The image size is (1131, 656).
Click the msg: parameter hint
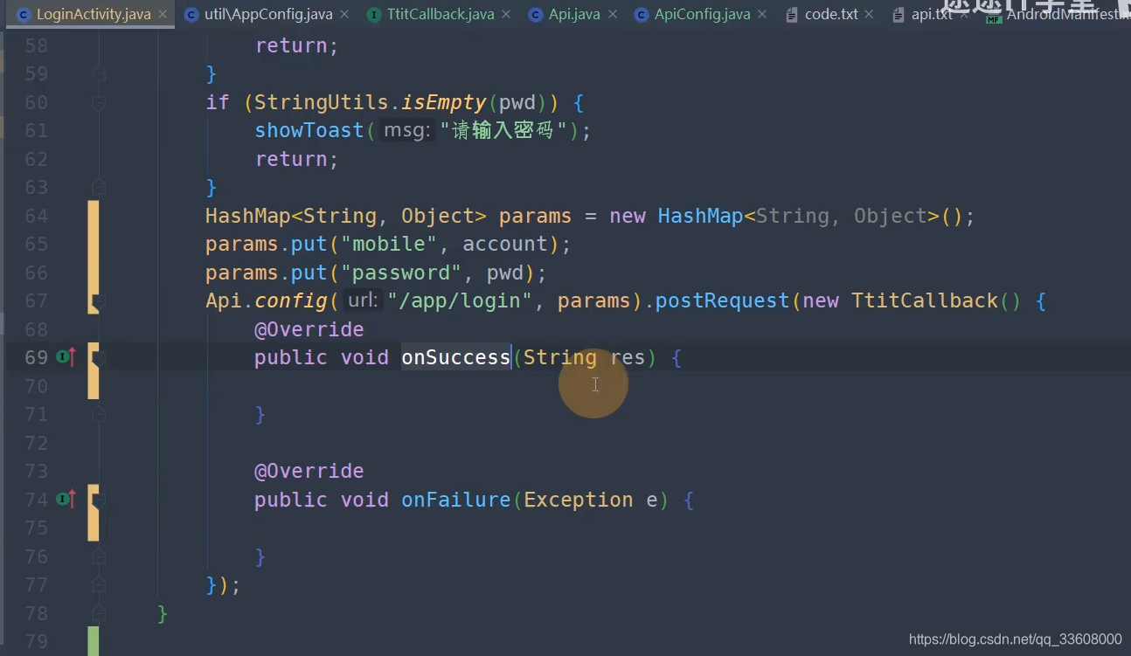[x=409, y=130]
